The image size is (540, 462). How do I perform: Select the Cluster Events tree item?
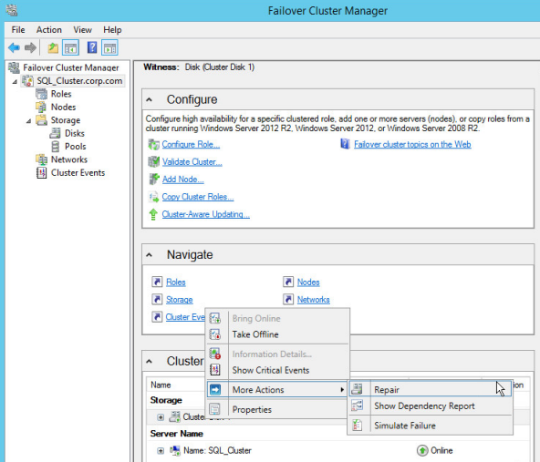point(78,173)
